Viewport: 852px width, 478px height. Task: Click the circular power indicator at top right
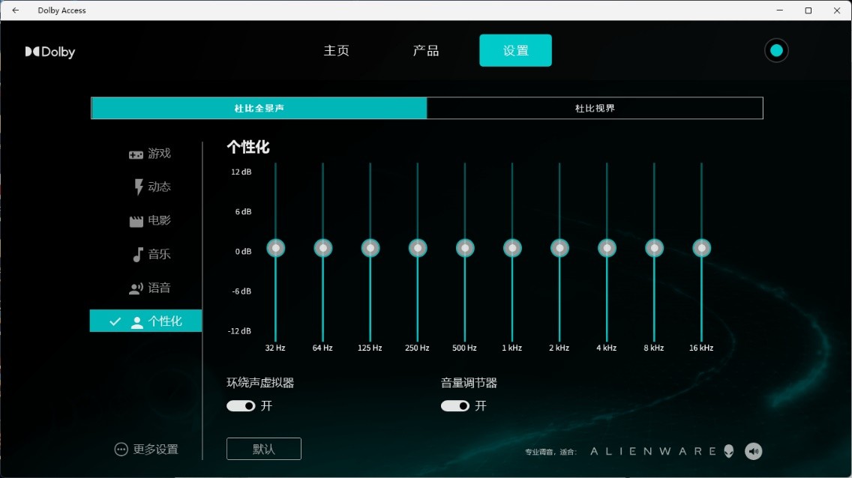[776, 50]
